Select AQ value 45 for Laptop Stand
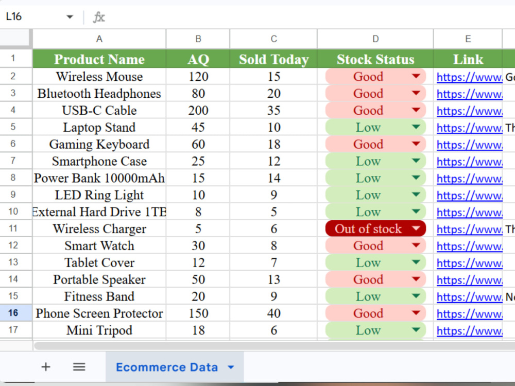 coord(198,127)
